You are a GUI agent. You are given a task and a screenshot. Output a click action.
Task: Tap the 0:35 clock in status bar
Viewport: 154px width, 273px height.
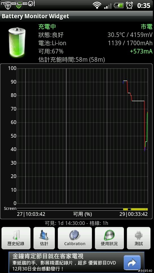click(x=144, y=6)
